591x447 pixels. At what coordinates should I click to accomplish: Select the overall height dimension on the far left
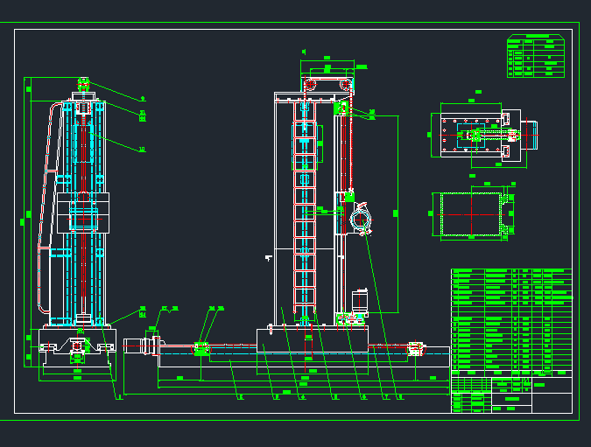point(27,213)
